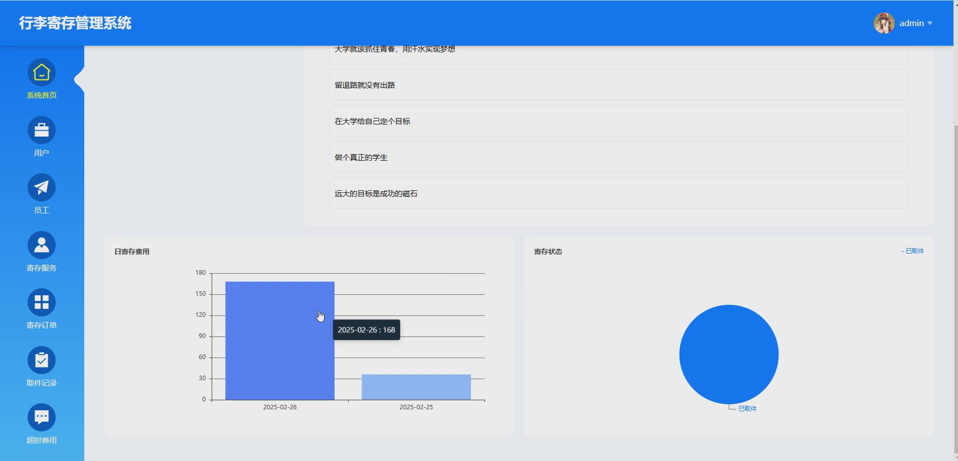This screenshot has height=461, width=958.
Task: Open the 寄存订单 grid icon
Action: tap(42, 302)
